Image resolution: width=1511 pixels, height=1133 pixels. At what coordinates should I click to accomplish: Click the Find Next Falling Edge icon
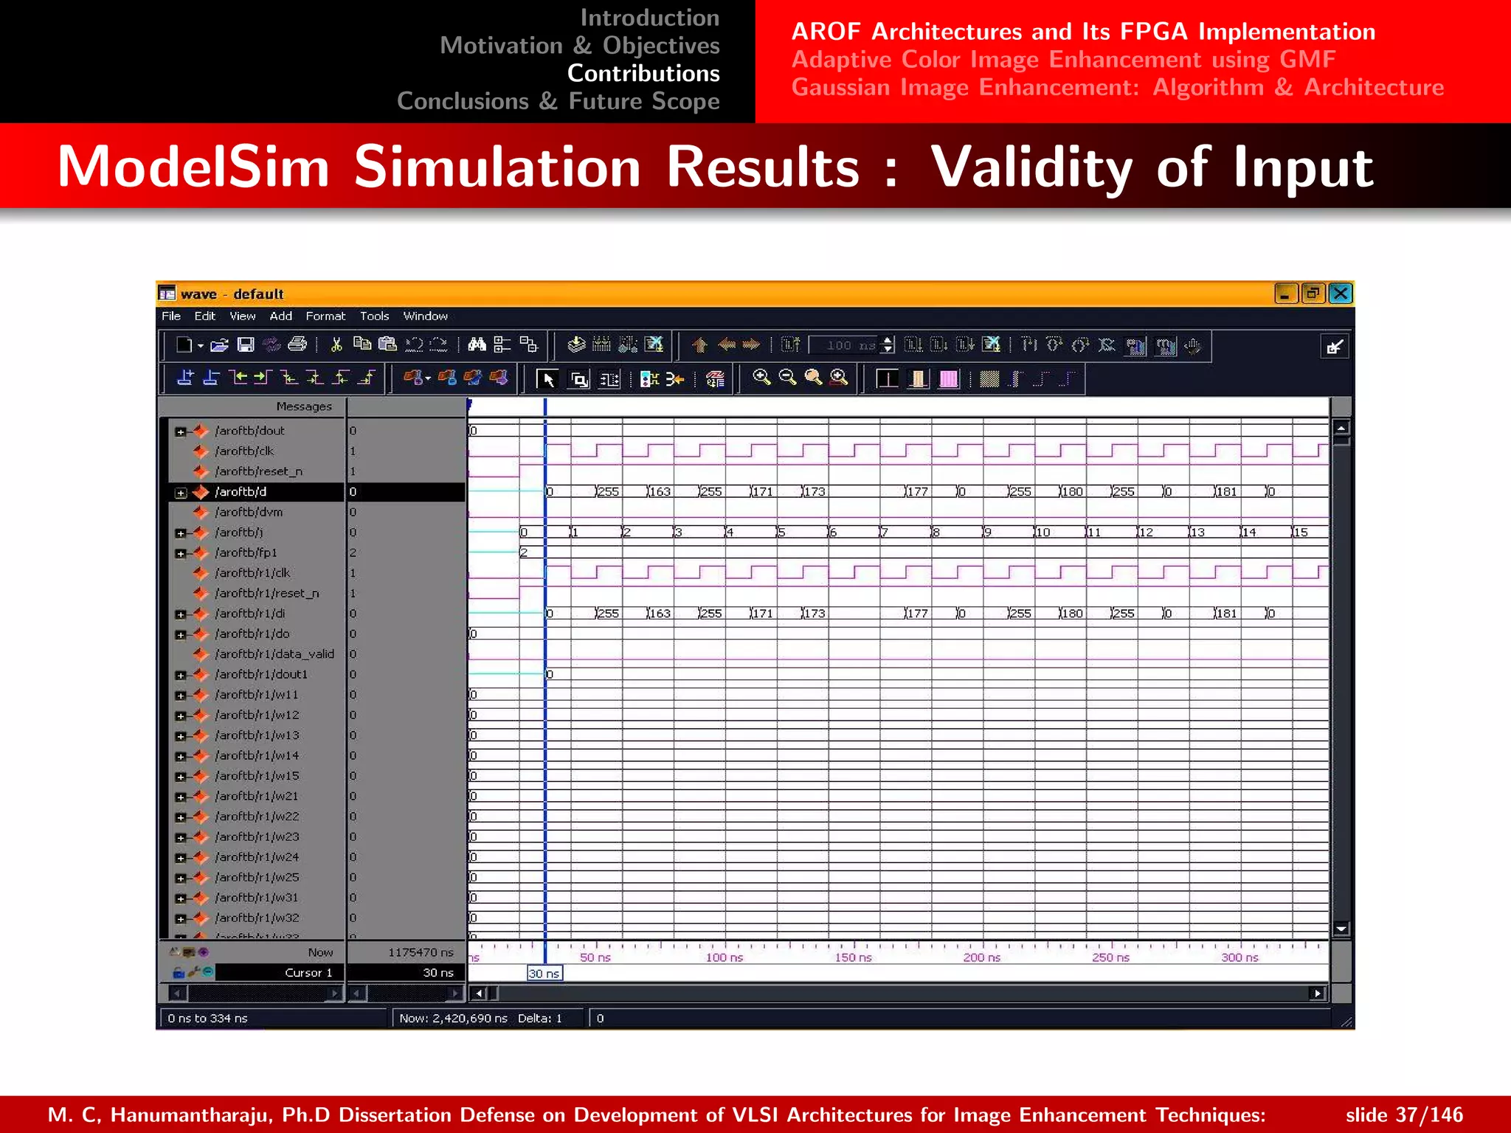pos(315,378)
